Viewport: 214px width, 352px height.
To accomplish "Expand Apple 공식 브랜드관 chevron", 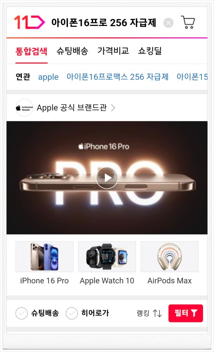I will point(113,108).
